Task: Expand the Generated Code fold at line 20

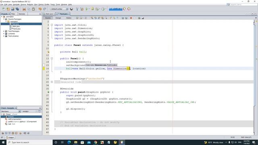Action: [x=52, y=82]
